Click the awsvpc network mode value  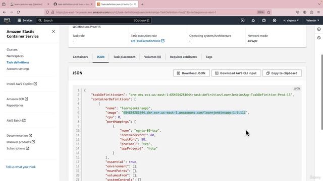tap(252, 41)
